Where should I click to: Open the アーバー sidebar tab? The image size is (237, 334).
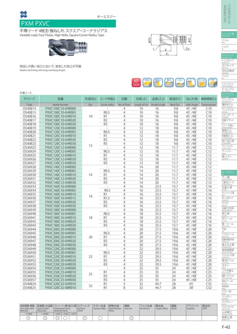(x=229, y=151)
